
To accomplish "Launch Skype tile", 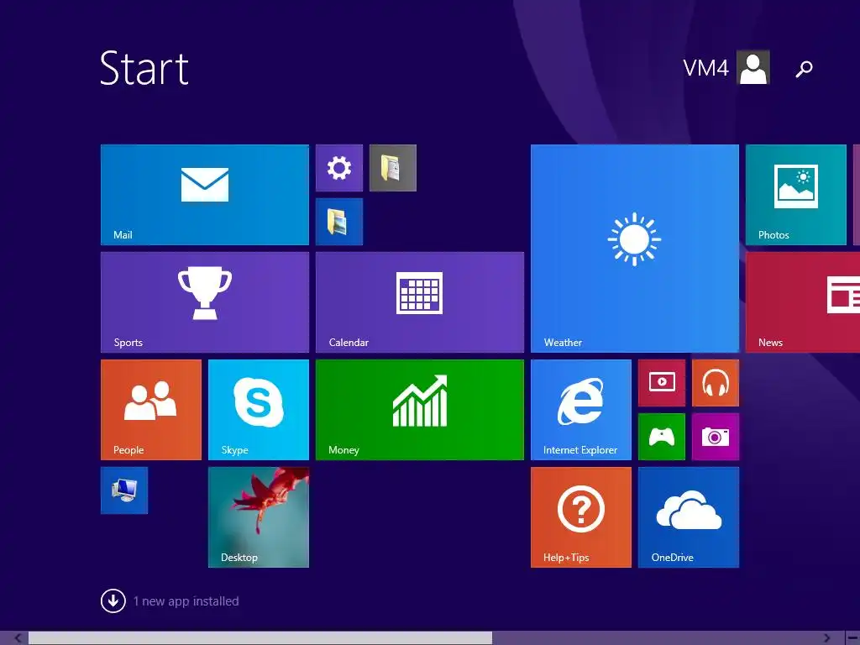I will (259, 410).
